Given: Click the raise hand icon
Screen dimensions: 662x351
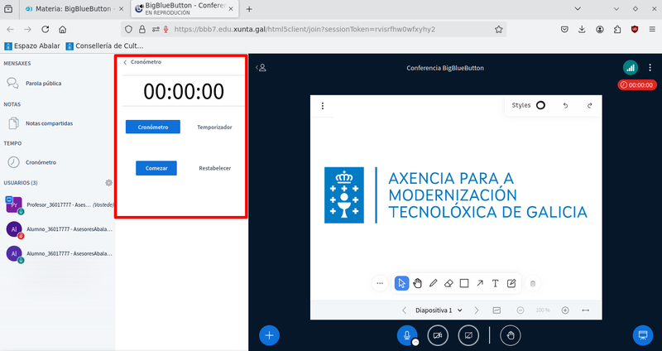Looking at the screenshot, I should click(511, 335).
